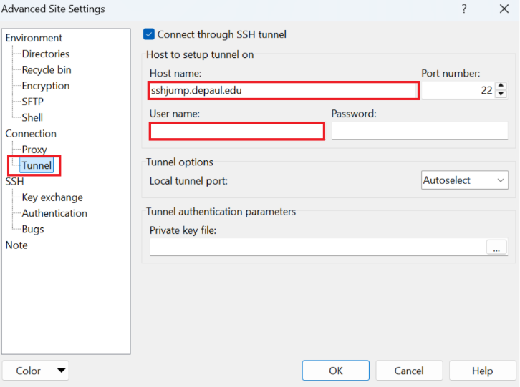Disable Connect through SSH tunnel checkbox

(x=149, y=34)
